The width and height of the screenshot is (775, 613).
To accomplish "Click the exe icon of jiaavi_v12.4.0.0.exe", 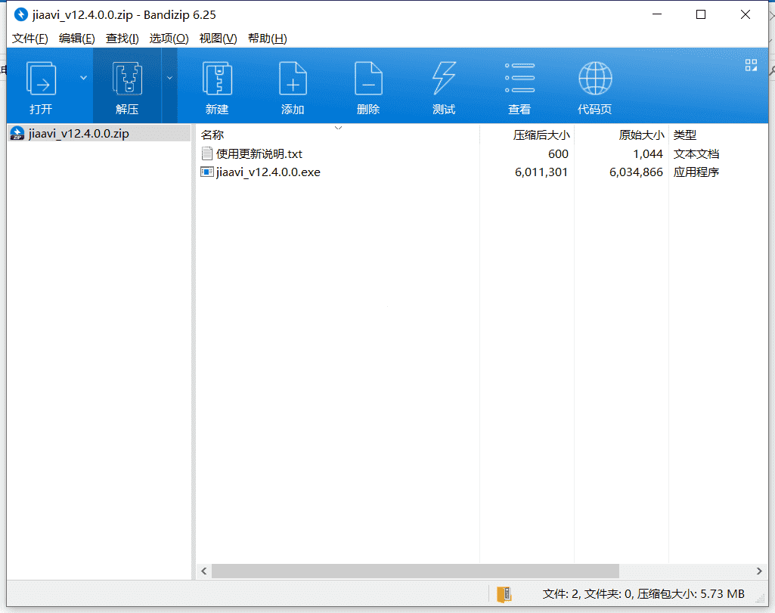I will (x=207, y=172).
